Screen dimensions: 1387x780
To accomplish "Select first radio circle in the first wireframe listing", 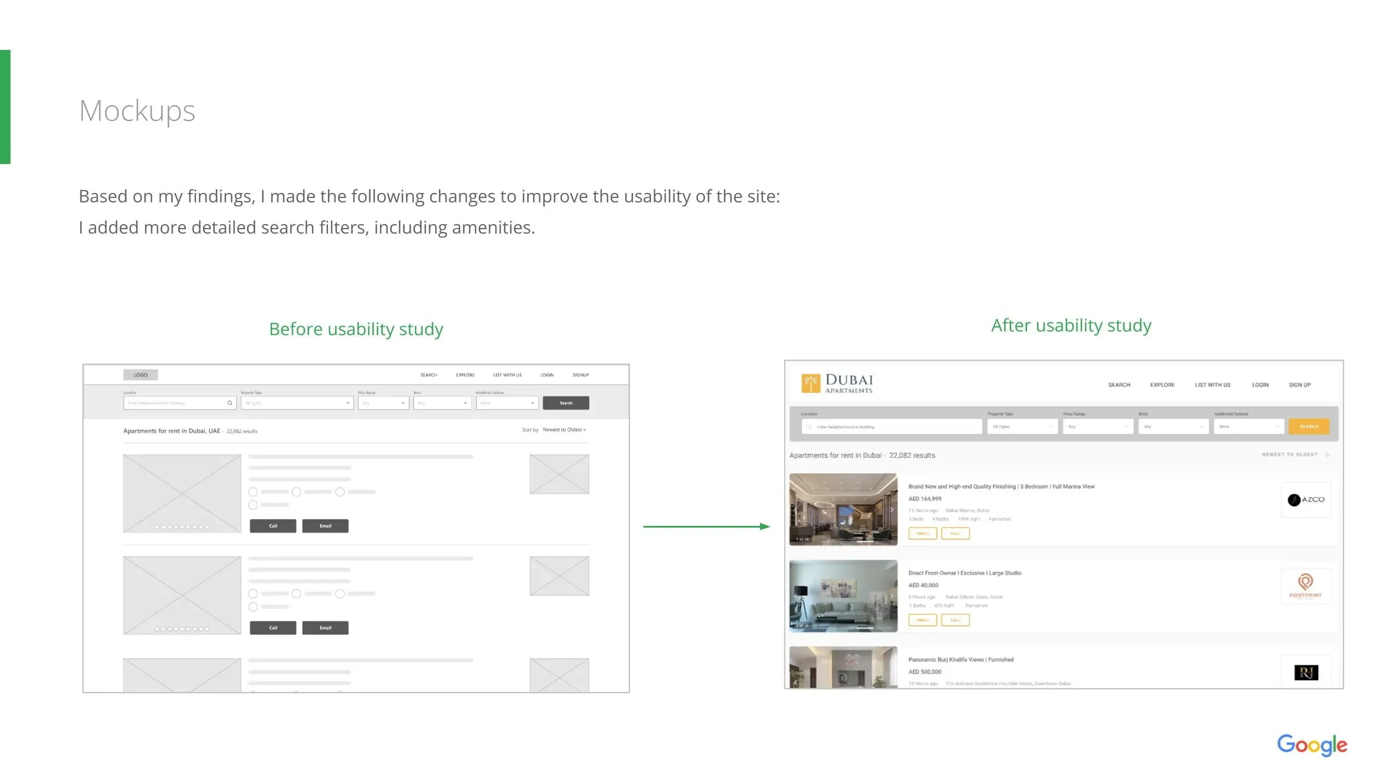I will tap(253, 492).
